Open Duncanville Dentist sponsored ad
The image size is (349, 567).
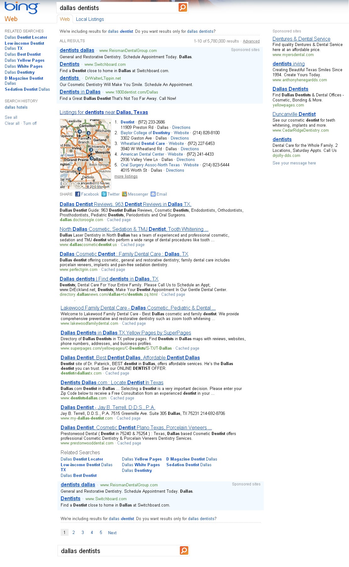(294, 114)
